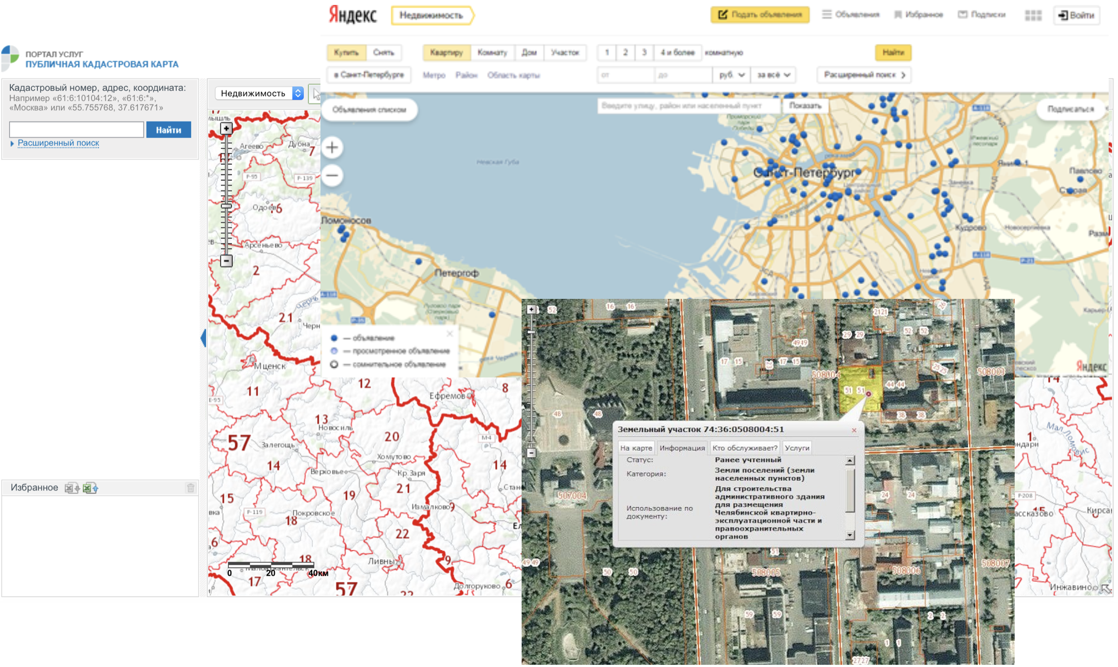The image size is (1118, 667).
Task: Click cadastral map zoom-in plus icon
Action: point(226,129)
